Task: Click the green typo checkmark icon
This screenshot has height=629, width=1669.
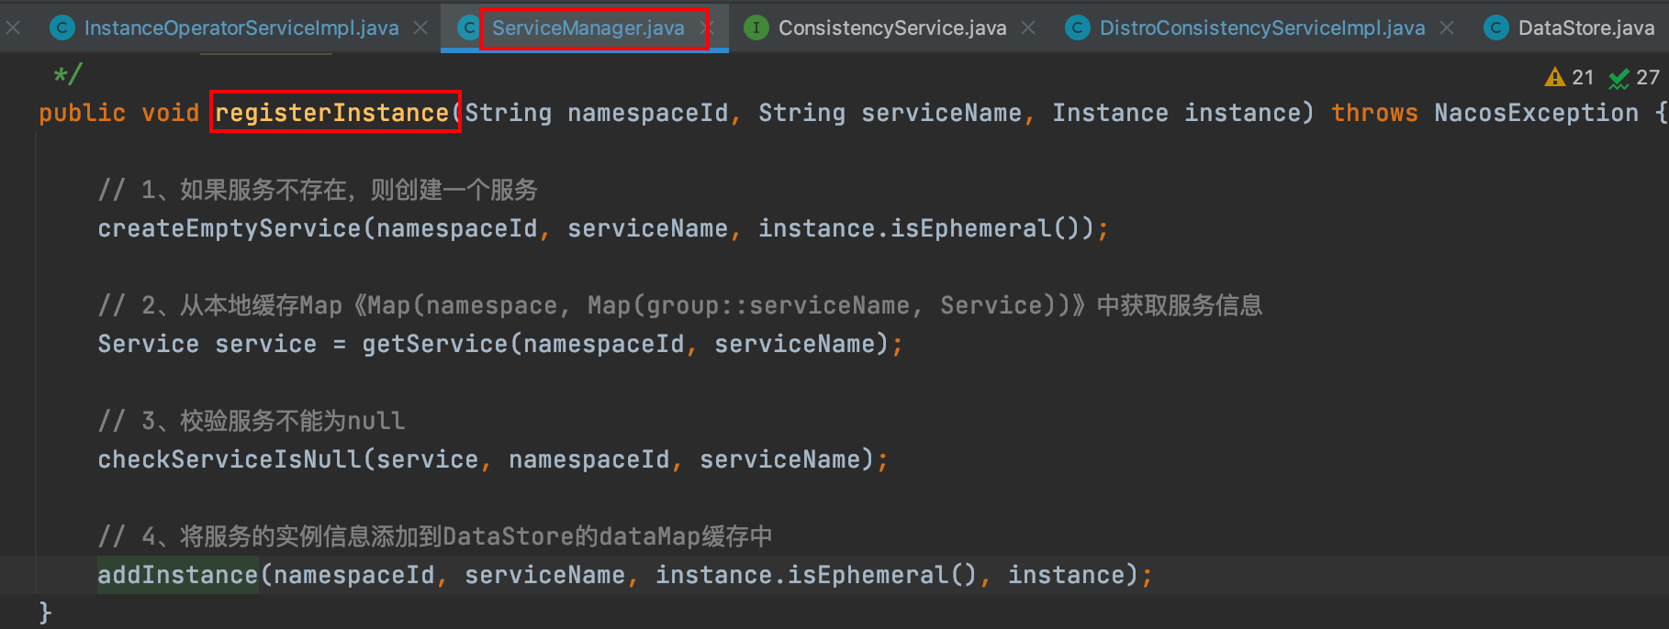Action: 1619,79
